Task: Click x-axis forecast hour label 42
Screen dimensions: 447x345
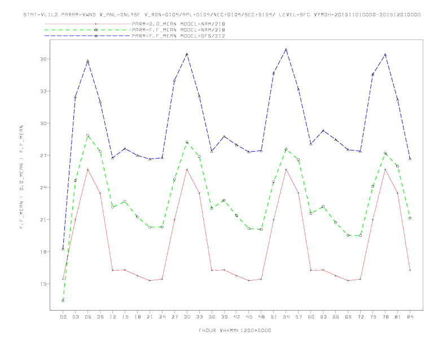Action: [236, 317]
